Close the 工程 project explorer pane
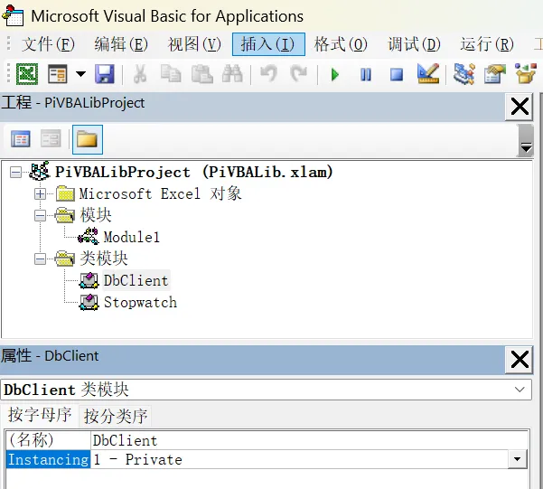The height and width of the screenshot is (489, 543). point(519,106)
